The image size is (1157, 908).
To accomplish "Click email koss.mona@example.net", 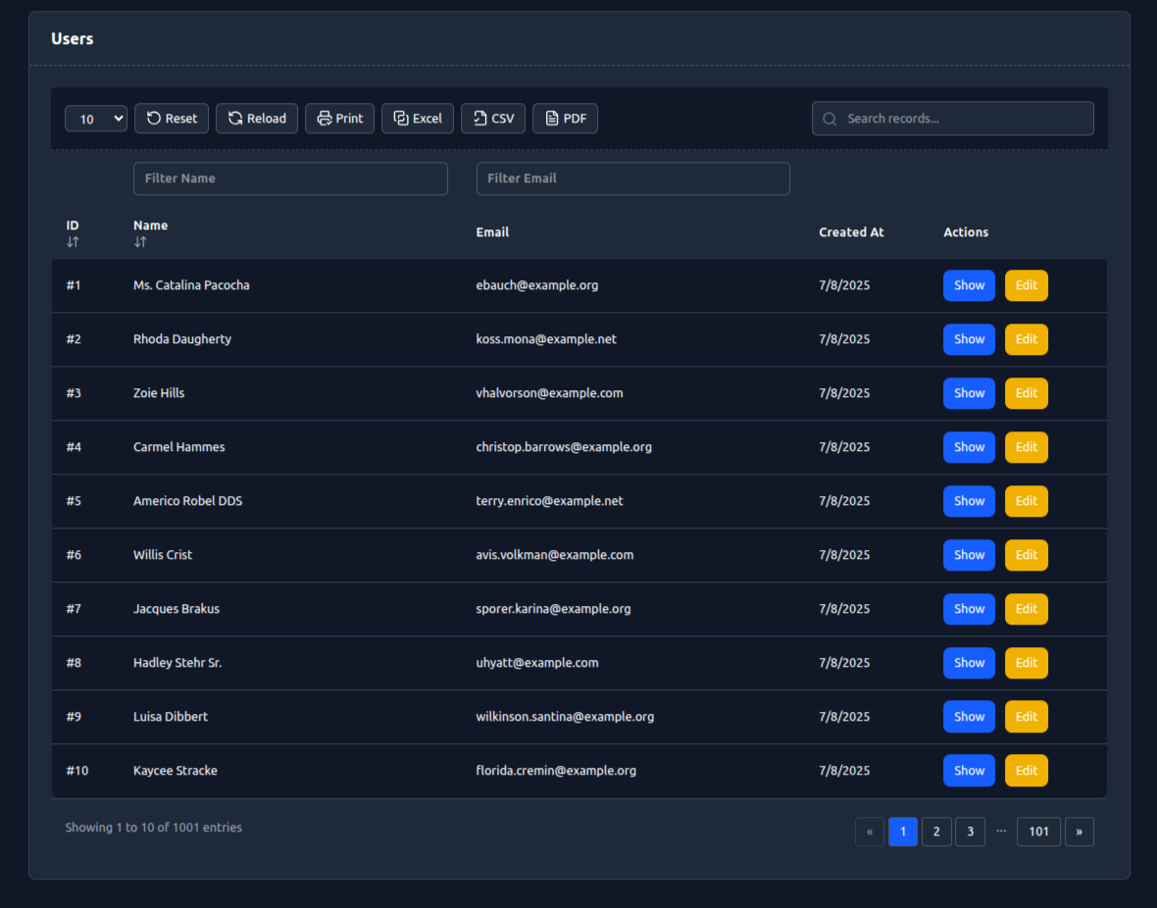I will (546, 339).
